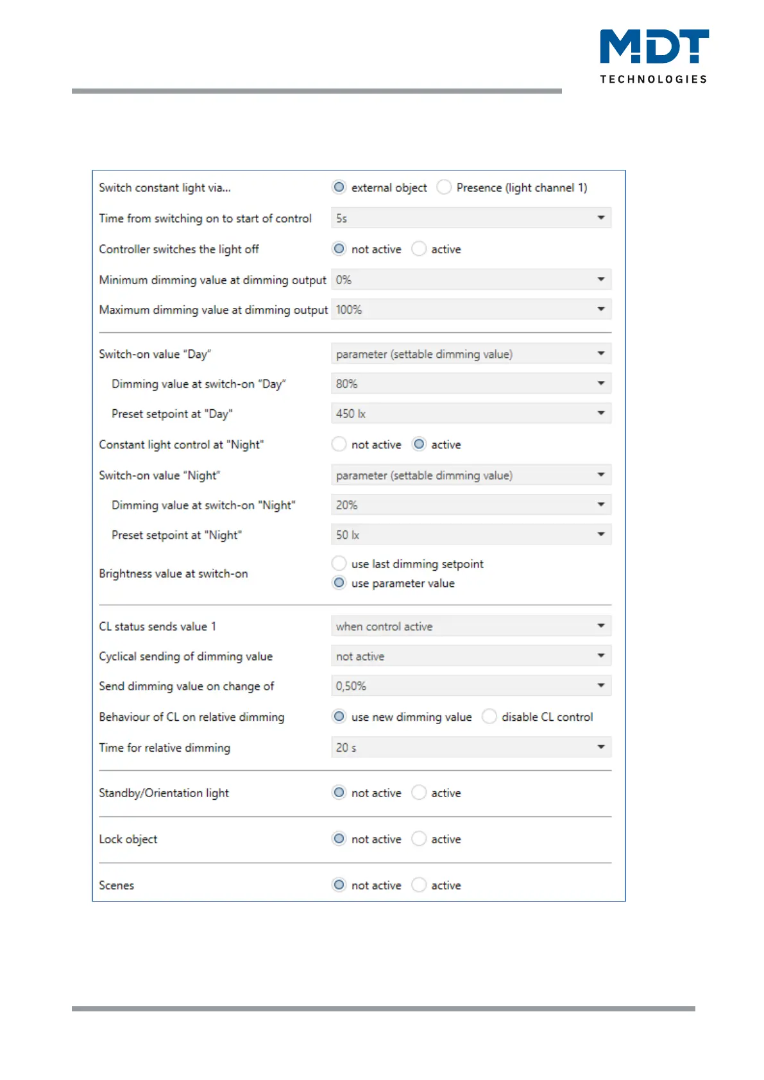Open Time from switching on dropdown
This screenshot has width=764, height=1080.
tap(471, 218)
